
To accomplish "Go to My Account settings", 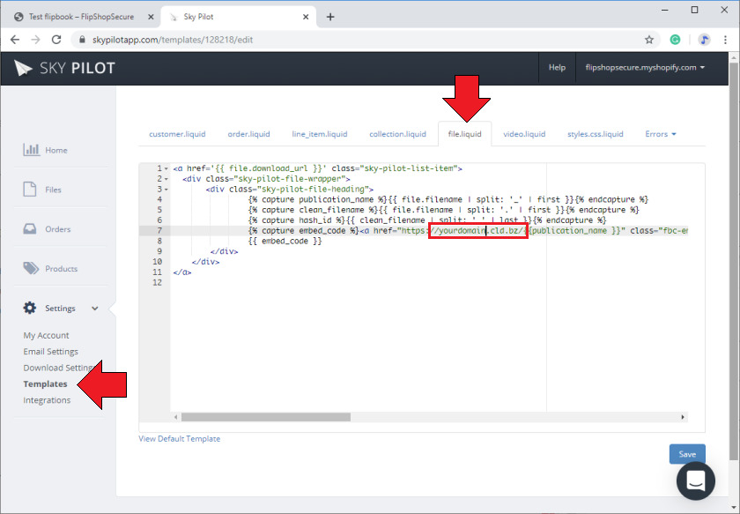I will click(46, 335).
